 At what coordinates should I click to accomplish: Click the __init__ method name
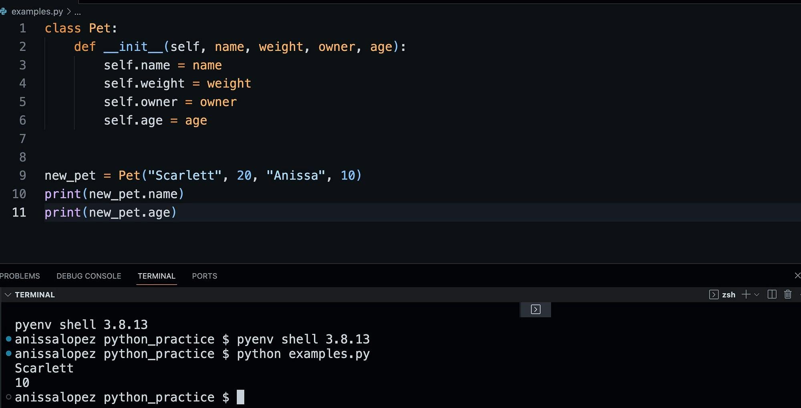(x=133, y=47)
